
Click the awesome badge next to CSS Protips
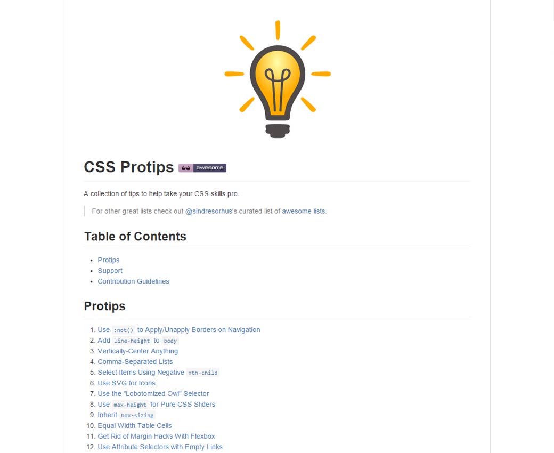point(202,168)
